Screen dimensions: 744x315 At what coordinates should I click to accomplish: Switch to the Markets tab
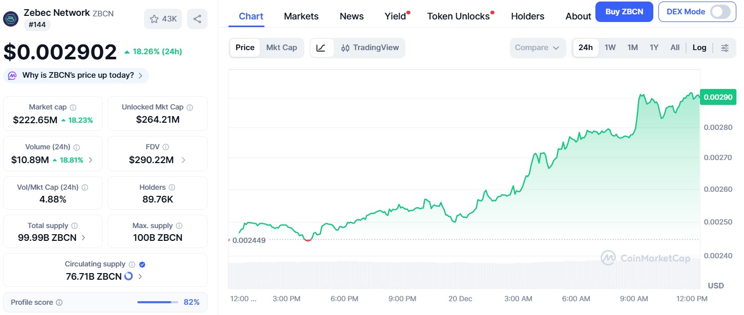pyautogui.click(x=301, y=16)
